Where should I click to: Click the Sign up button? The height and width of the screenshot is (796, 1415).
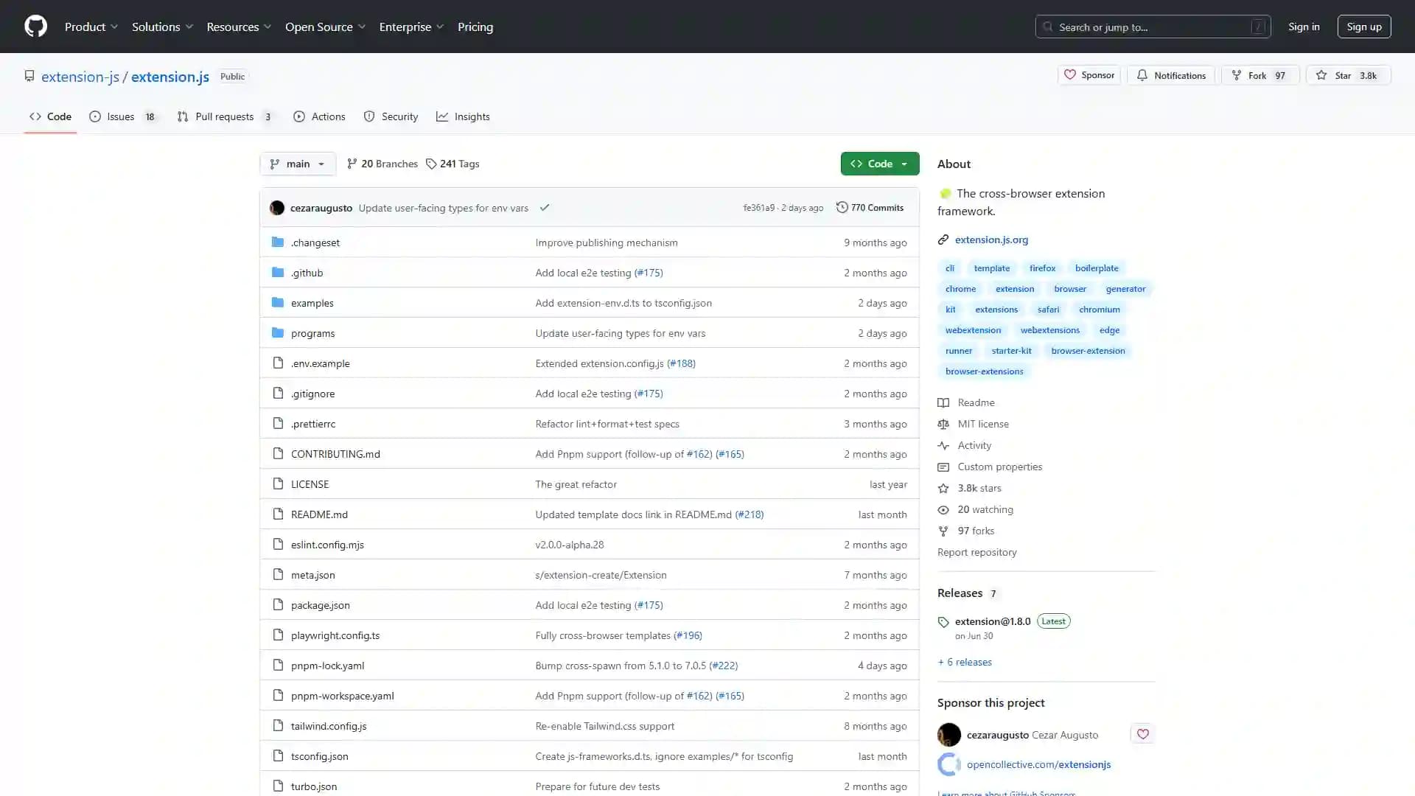[1364, 27]
